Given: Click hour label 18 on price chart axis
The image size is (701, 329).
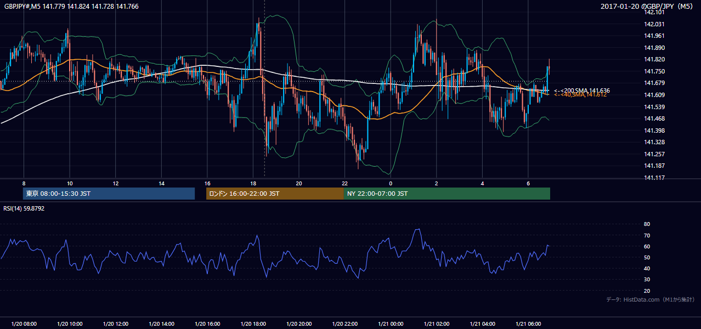Looking at the screenshot, I should click(x=253, y=183).
